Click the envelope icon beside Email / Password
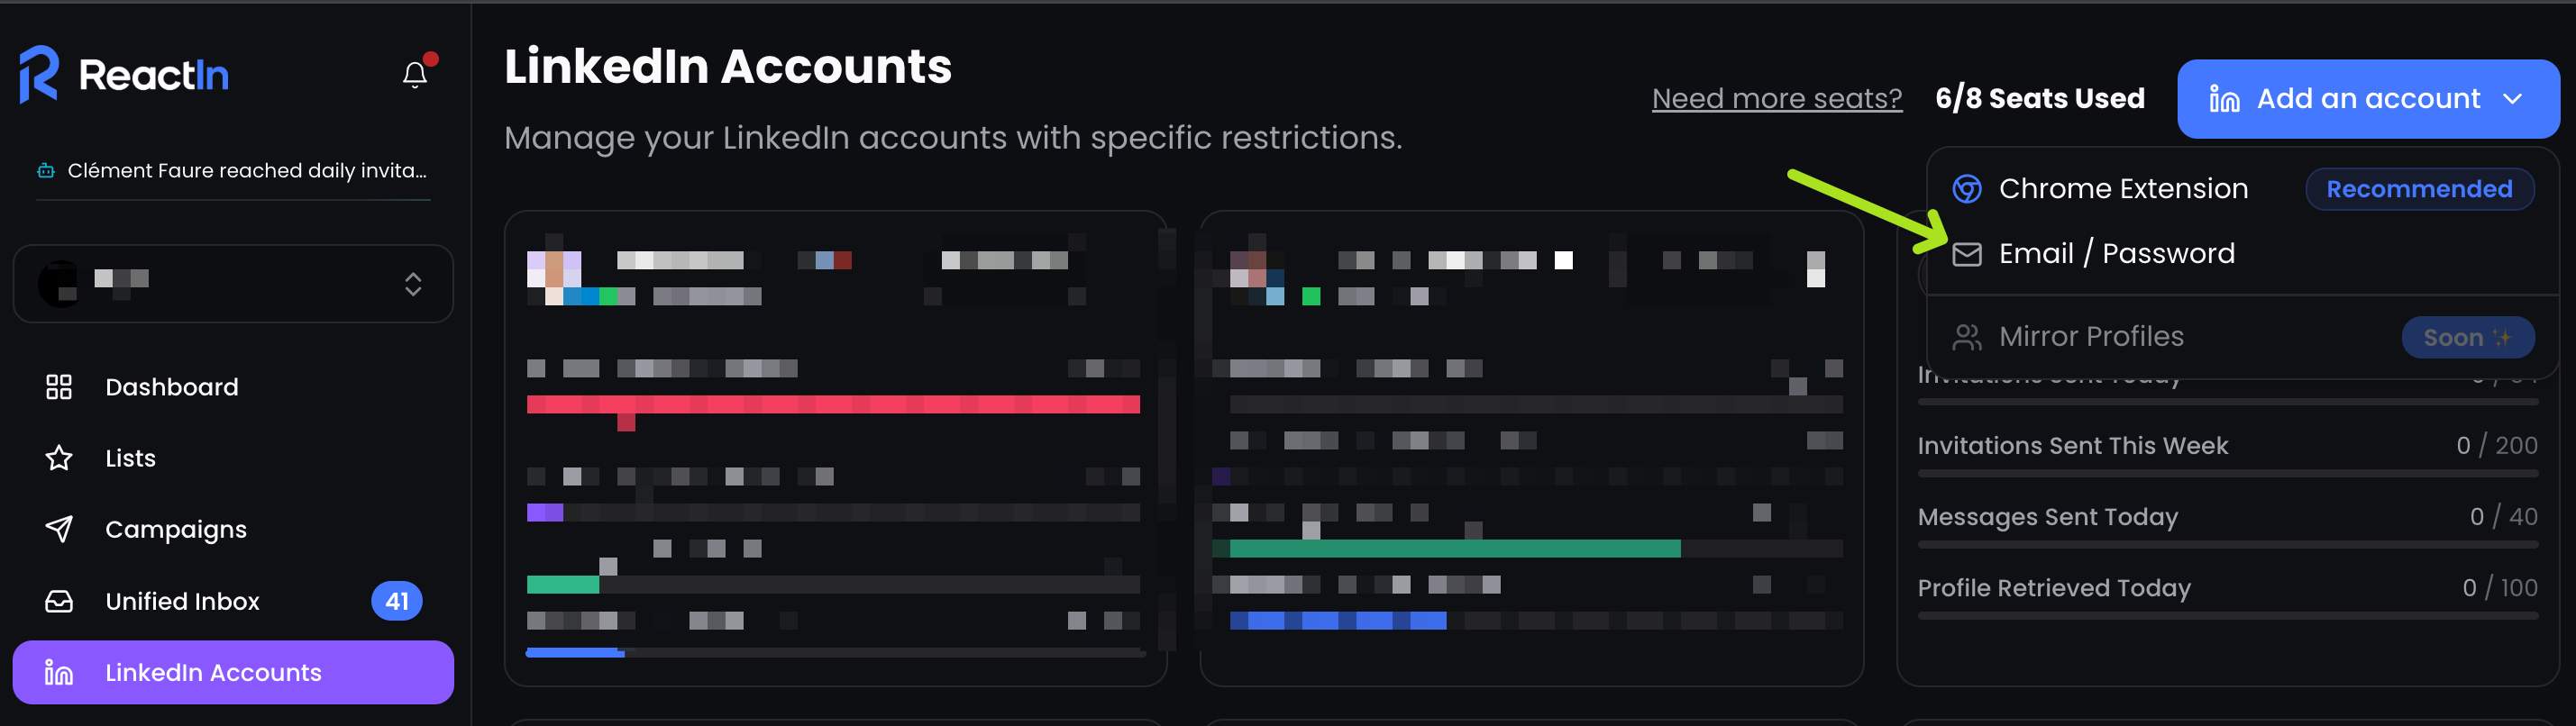The height and width of the screenshot is (726, 2576). coord(1967,254)
